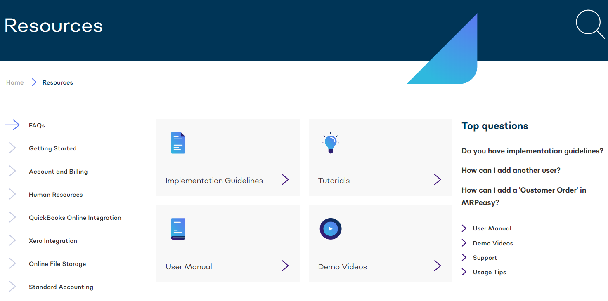Screen dimensions: 608x301
Task: Click the Top questions heading
Action: [495, 126]
